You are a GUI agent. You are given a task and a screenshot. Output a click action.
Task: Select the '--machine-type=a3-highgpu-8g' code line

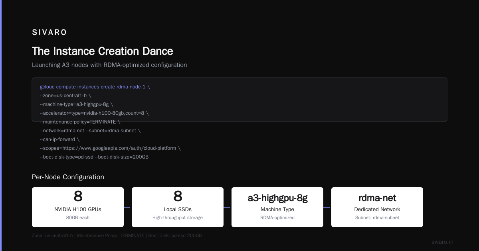click(x=77, y=104)
